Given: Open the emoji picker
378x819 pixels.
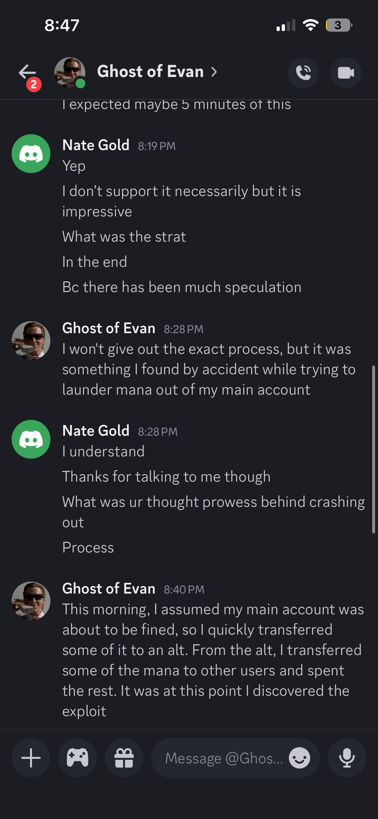Looking at the screenshot, I should [299, 758].
